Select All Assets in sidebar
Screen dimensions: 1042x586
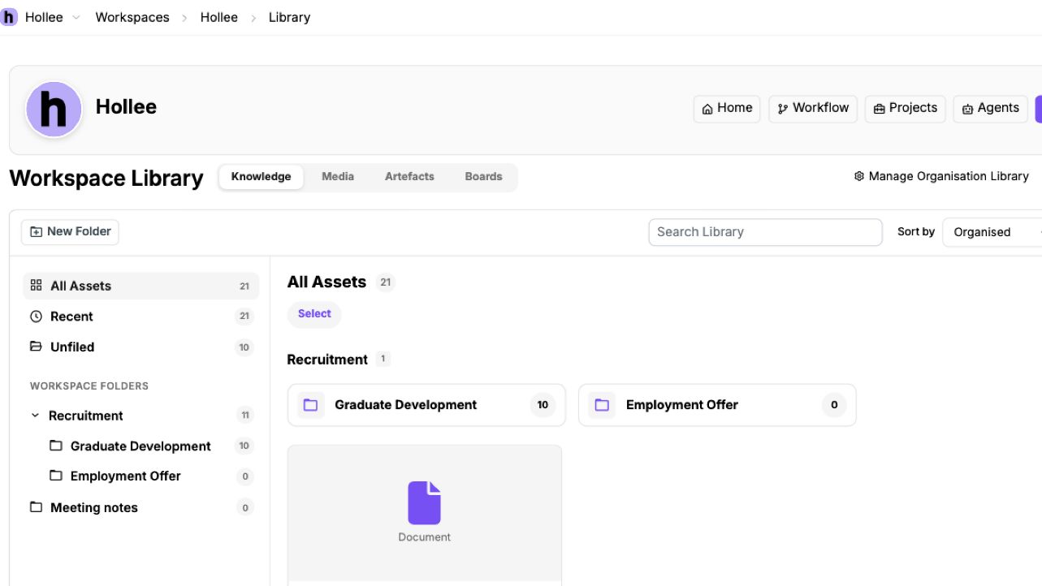click(x=141, y=286)
